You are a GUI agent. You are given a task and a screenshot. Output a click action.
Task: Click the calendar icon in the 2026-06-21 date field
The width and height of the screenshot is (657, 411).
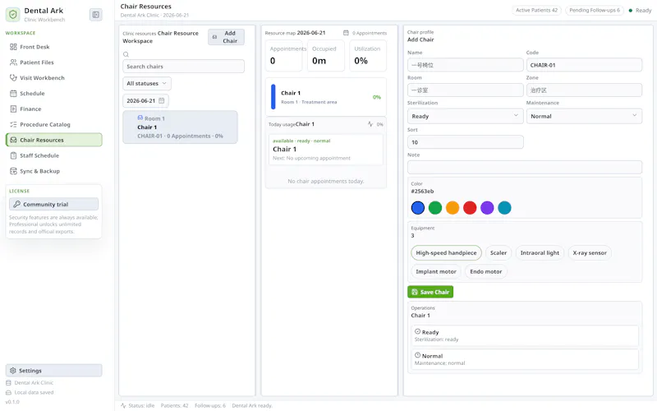tap(161, 100)
